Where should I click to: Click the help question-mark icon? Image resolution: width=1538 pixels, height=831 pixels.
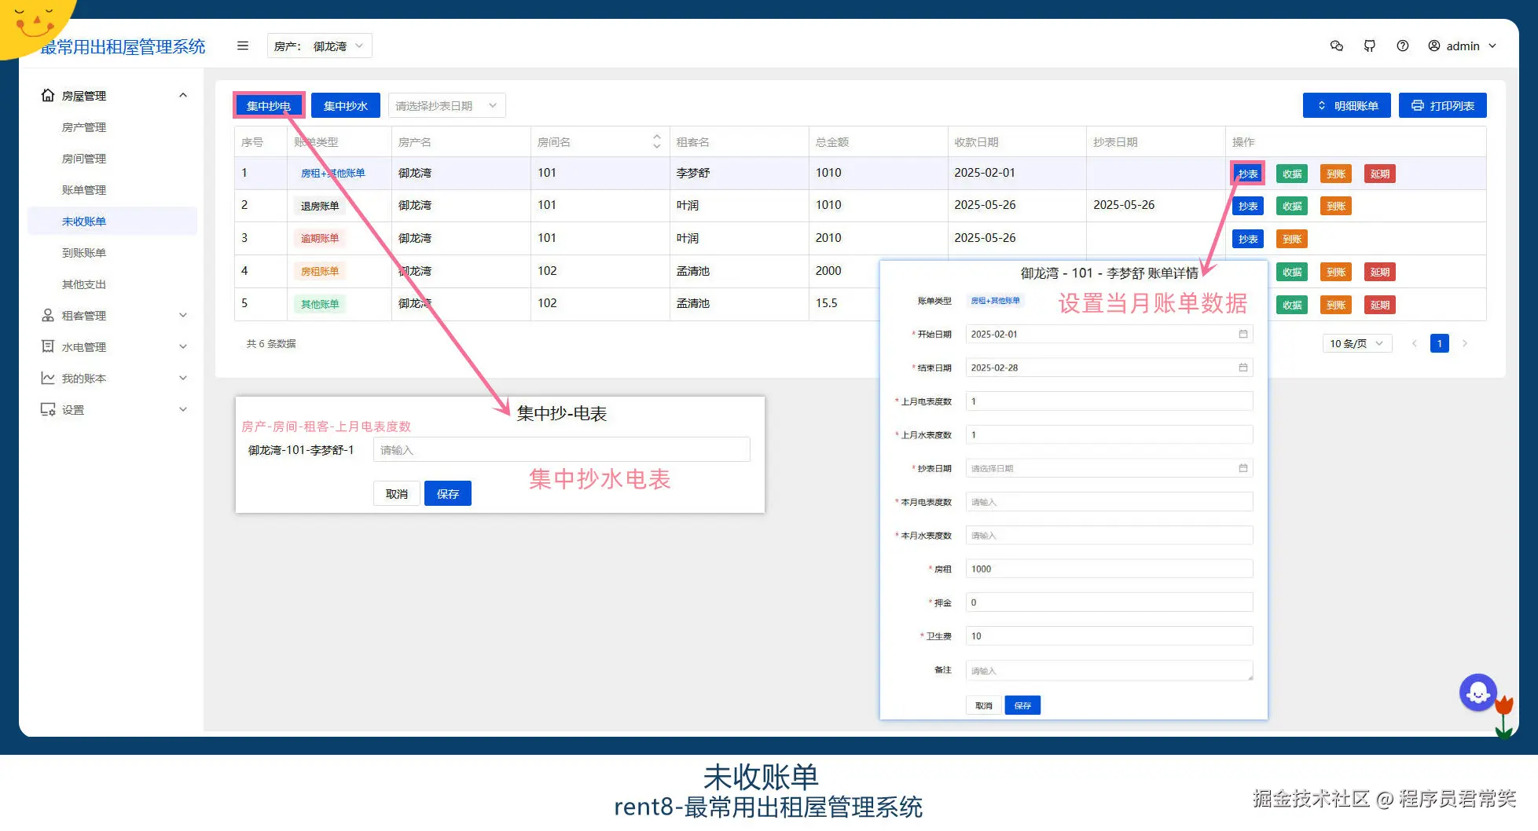(1403, 46)
